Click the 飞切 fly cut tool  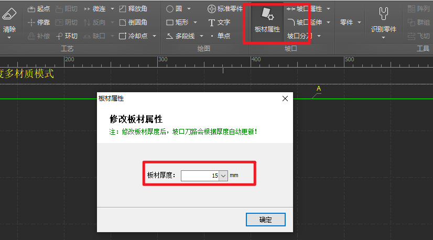tap(419, 36)
